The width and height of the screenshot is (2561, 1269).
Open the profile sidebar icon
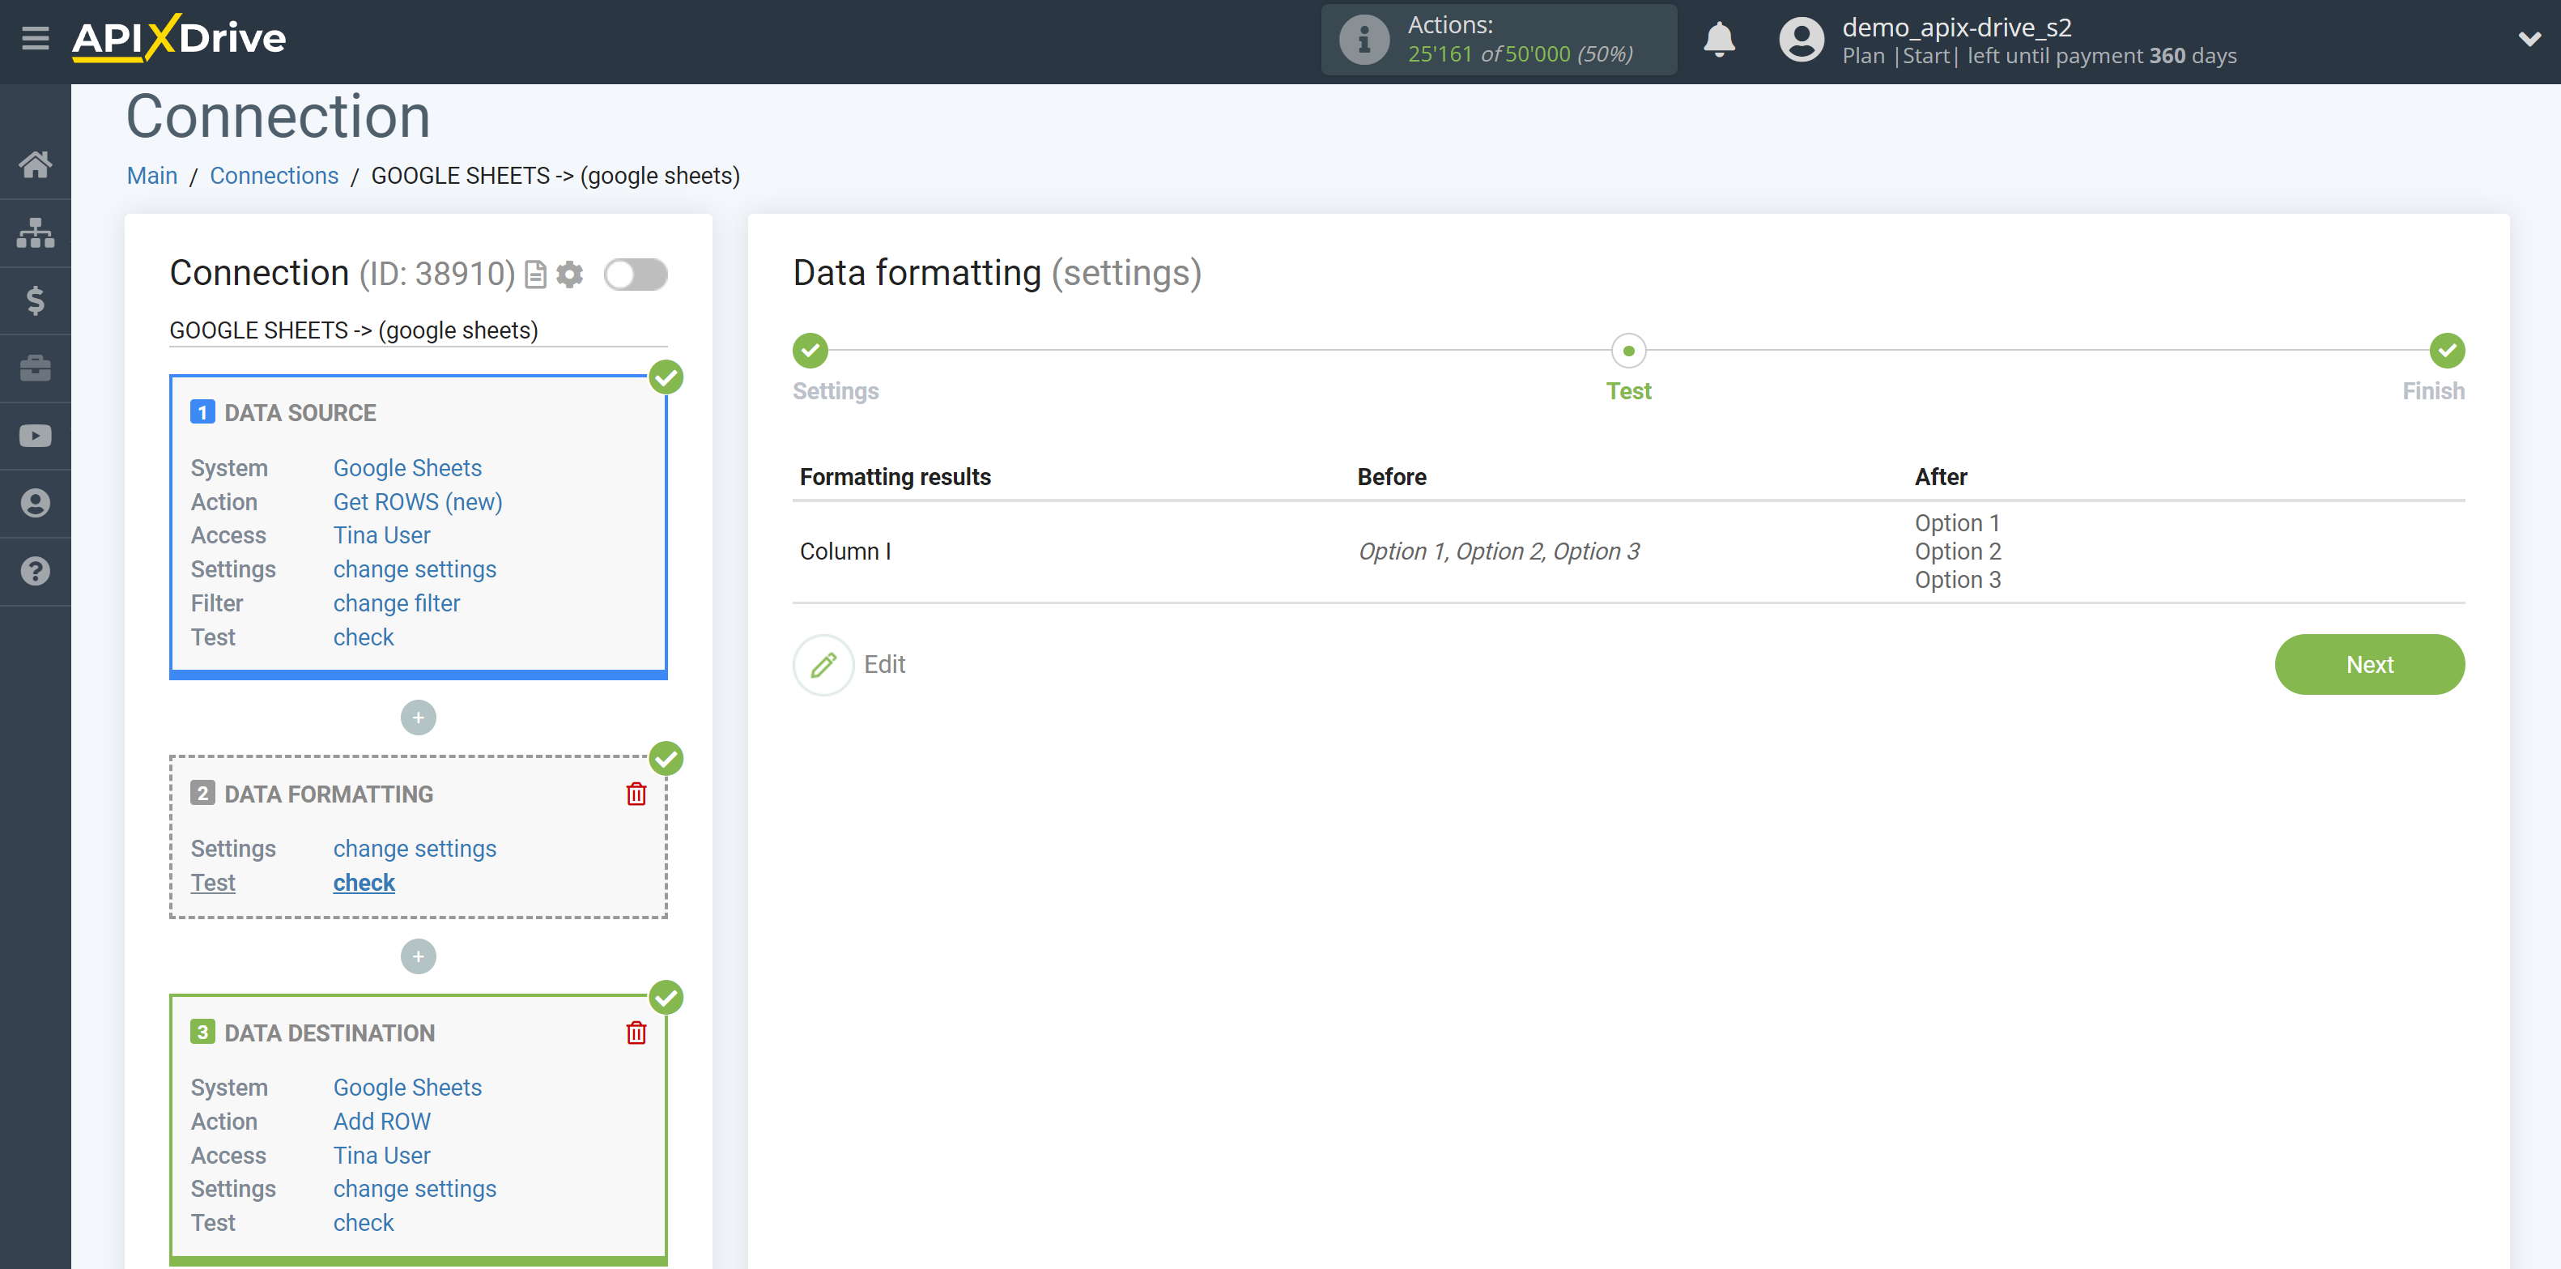36,503
